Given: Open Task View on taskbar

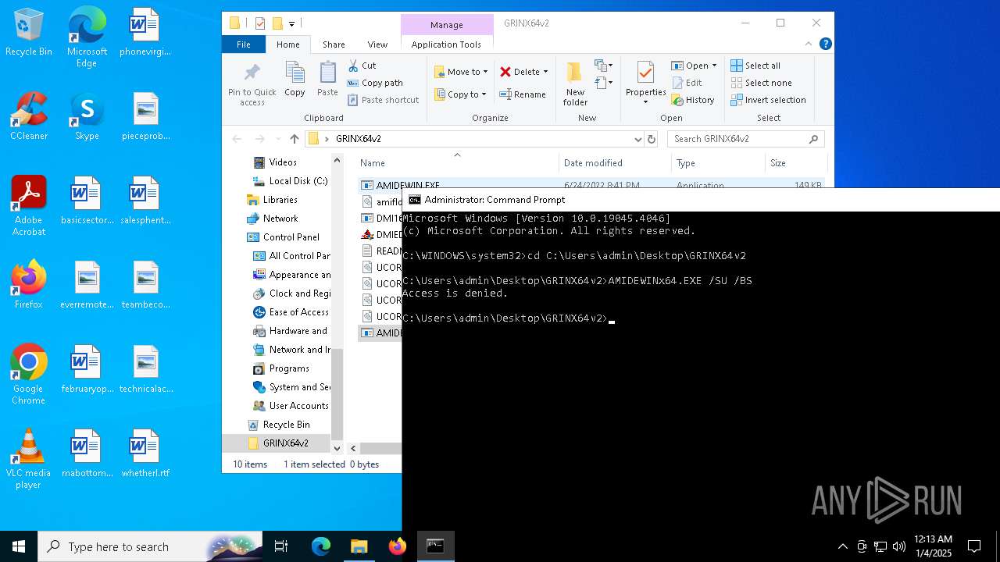Looking at the screenshot, I should coord(281,546).
